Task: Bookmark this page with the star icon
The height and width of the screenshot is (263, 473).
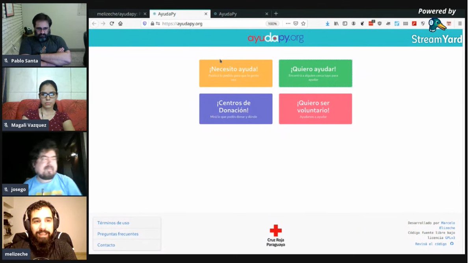Action: tap(303, 24)
